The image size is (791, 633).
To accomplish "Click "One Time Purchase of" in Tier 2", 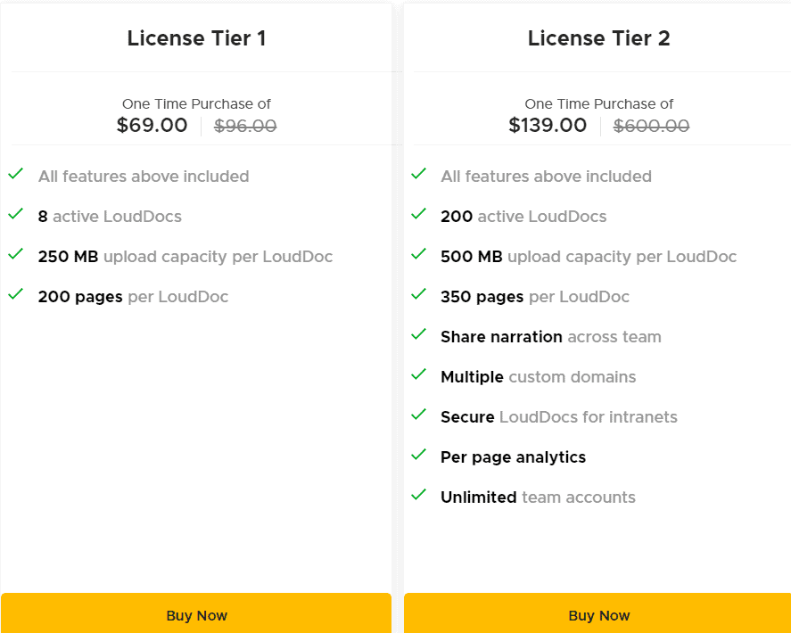I will pos(598,103).
